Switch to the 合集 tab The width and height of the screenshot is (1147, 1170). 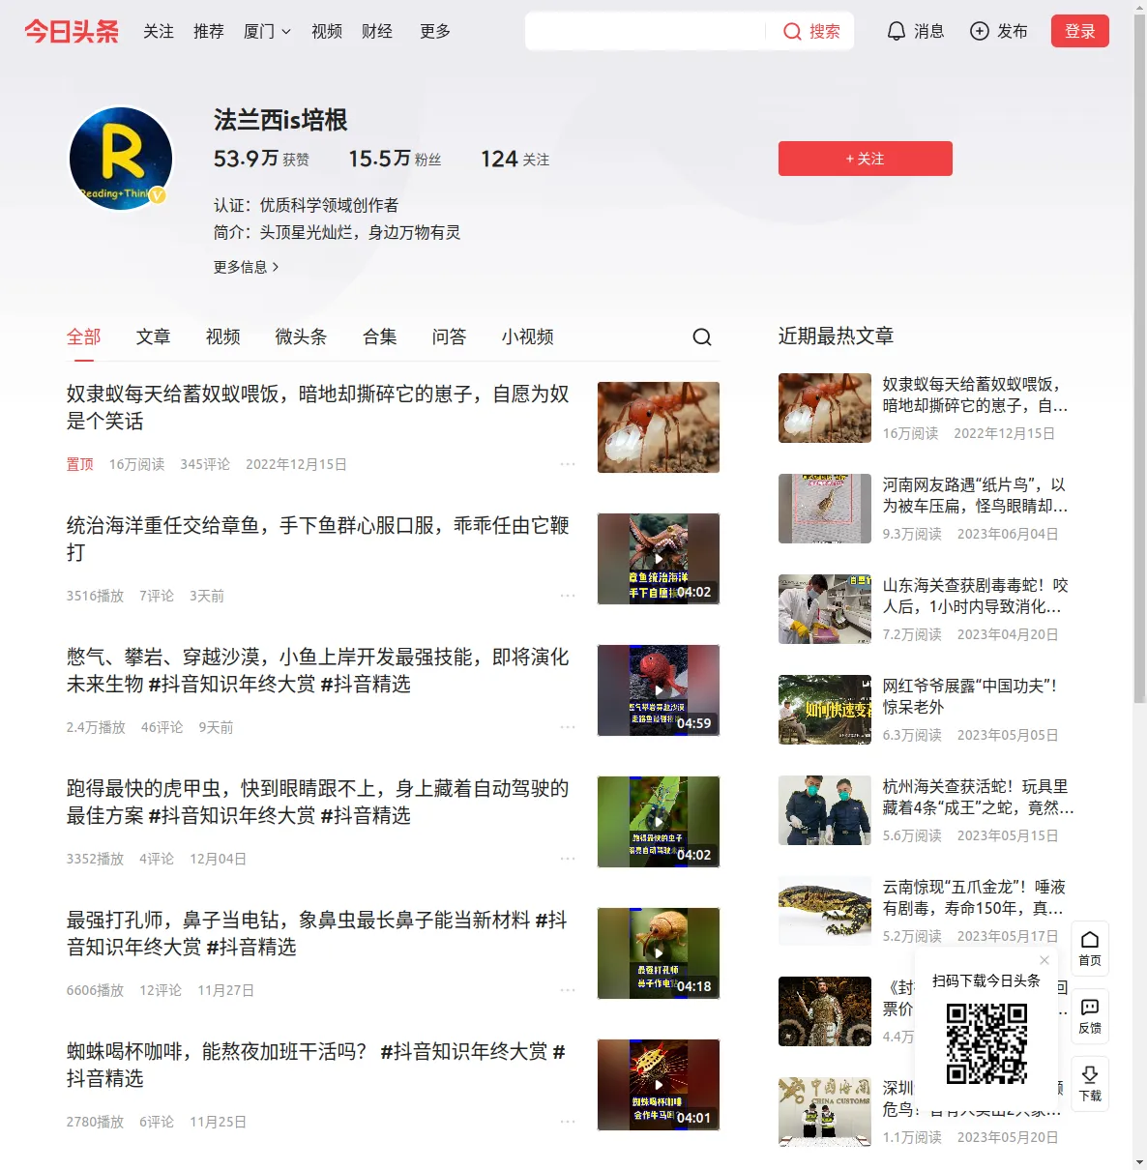(x=380, y=336)
